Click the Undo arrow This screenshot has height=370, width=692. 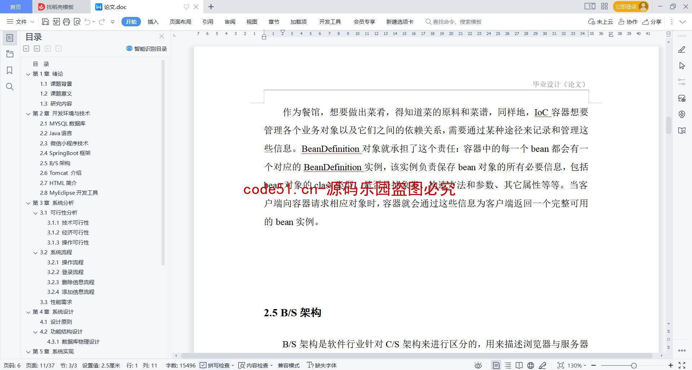click(x=87, y=22)
